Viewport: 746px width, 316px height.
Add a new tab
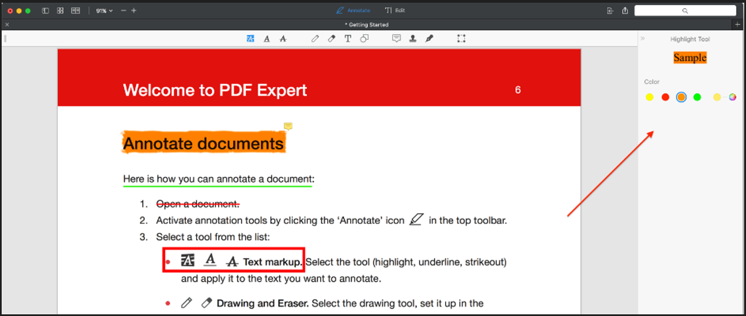click(738, 25)
